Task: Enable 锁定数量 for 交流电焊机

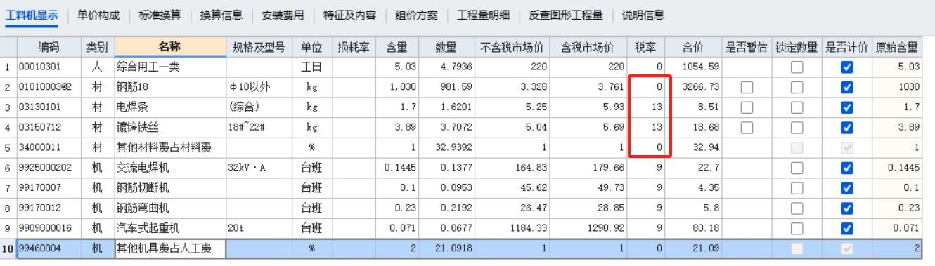Action: [797, 168]
